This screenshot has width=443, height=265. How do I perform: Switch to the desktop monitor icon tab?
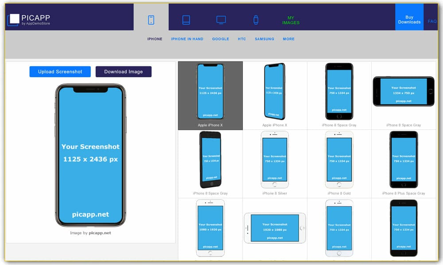click(x=221, y=20)
